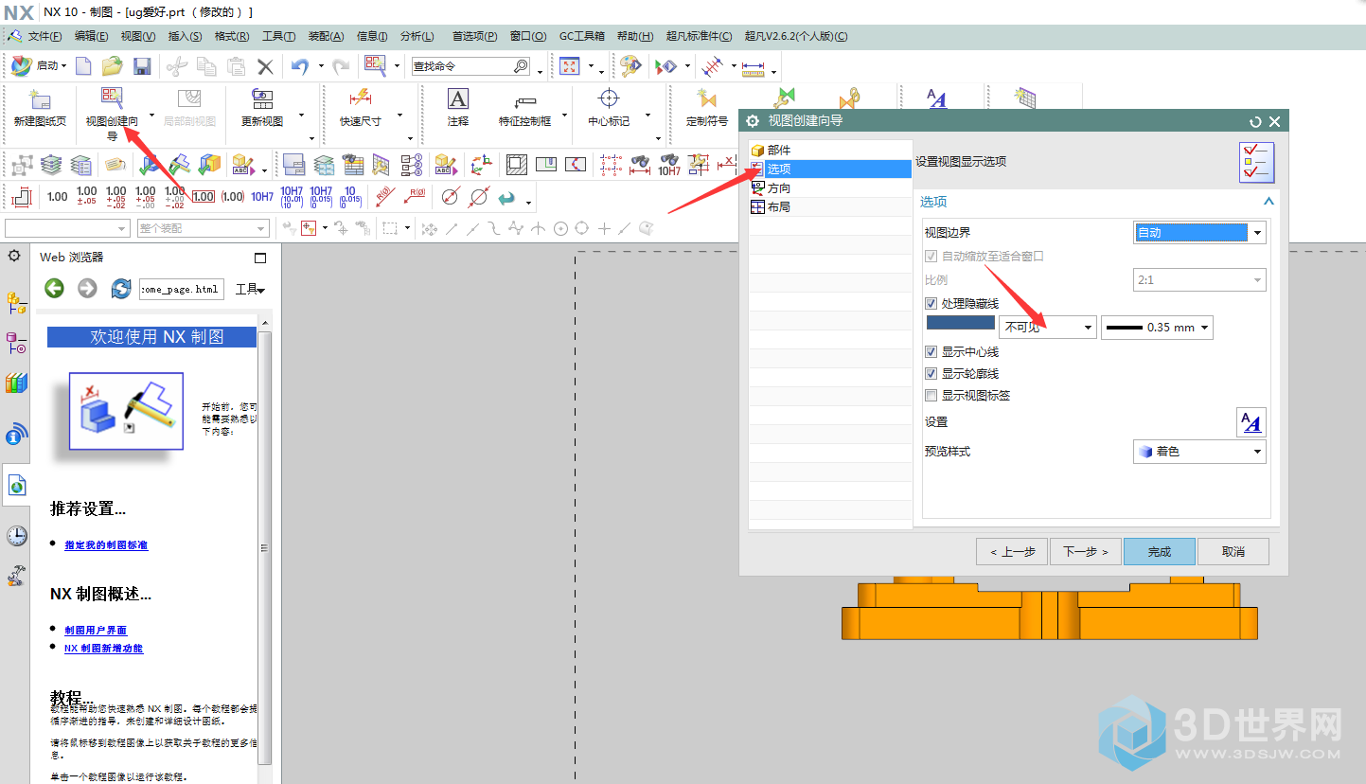
Task: Click the crosshatch area fill icon
Action: 516,165
